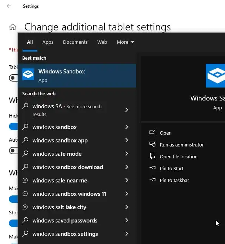Click the Open file location icon

pyautogui.click(x=152, y=156)
